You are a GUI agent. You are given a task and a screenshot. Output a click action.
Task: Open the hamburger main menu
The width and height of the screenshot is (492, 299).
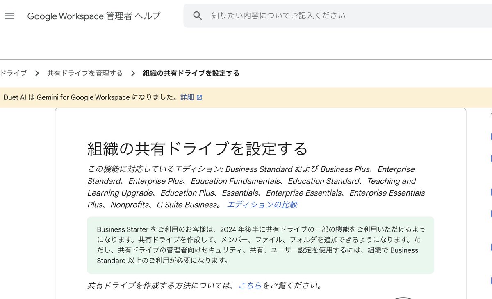coord(9,16)
